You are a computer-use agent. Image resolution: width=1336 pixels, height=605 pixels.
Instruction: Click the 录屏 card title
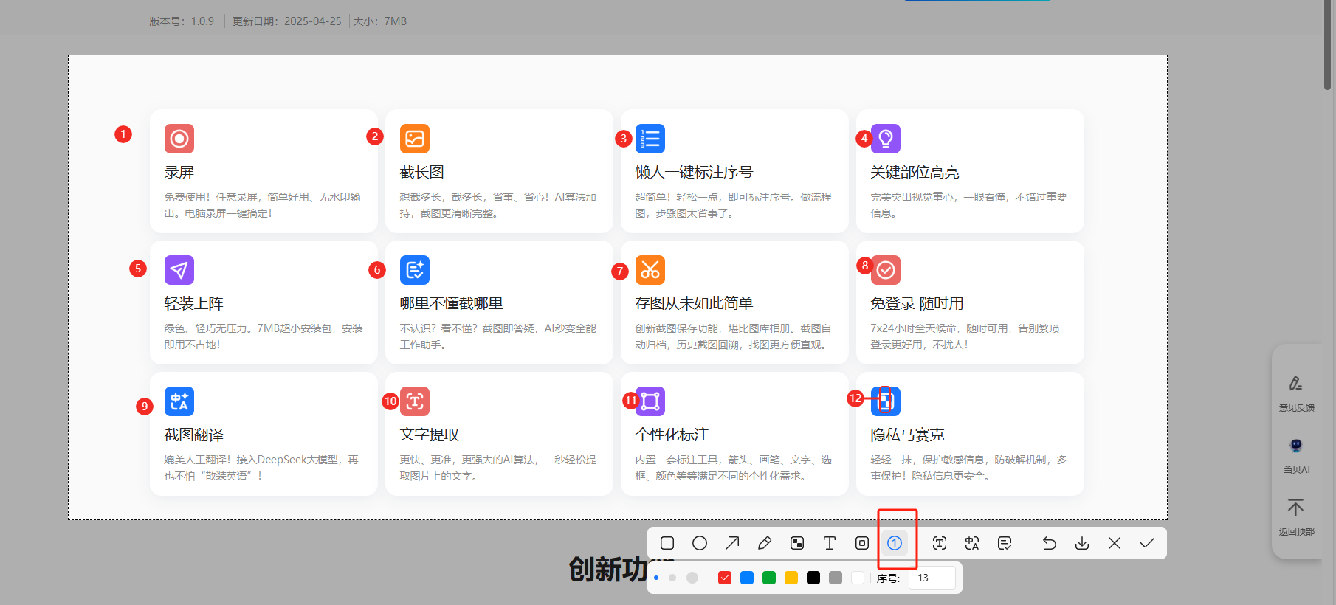[179, 172]
